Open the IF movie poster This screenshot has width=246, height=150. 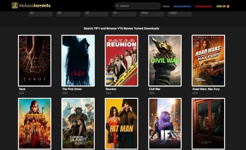tap(165, 124)
